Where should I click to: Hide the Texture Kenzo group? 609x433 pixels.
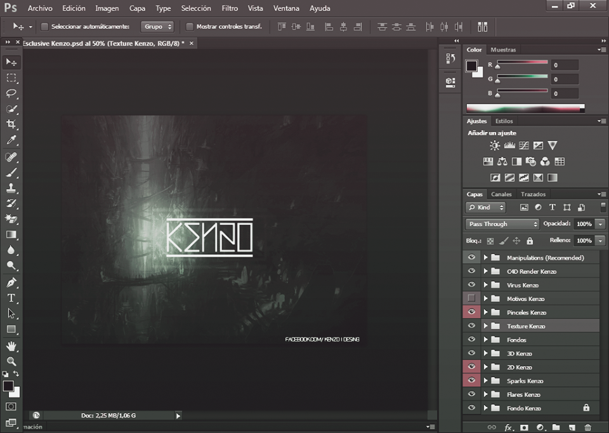tap(471, 326)
